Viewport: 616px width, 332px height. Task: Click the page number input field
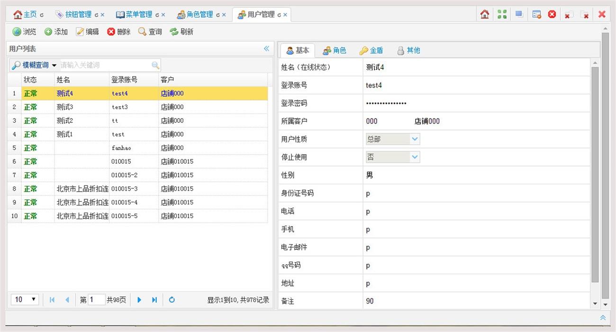pyautogui.click(x=97, y=300)
